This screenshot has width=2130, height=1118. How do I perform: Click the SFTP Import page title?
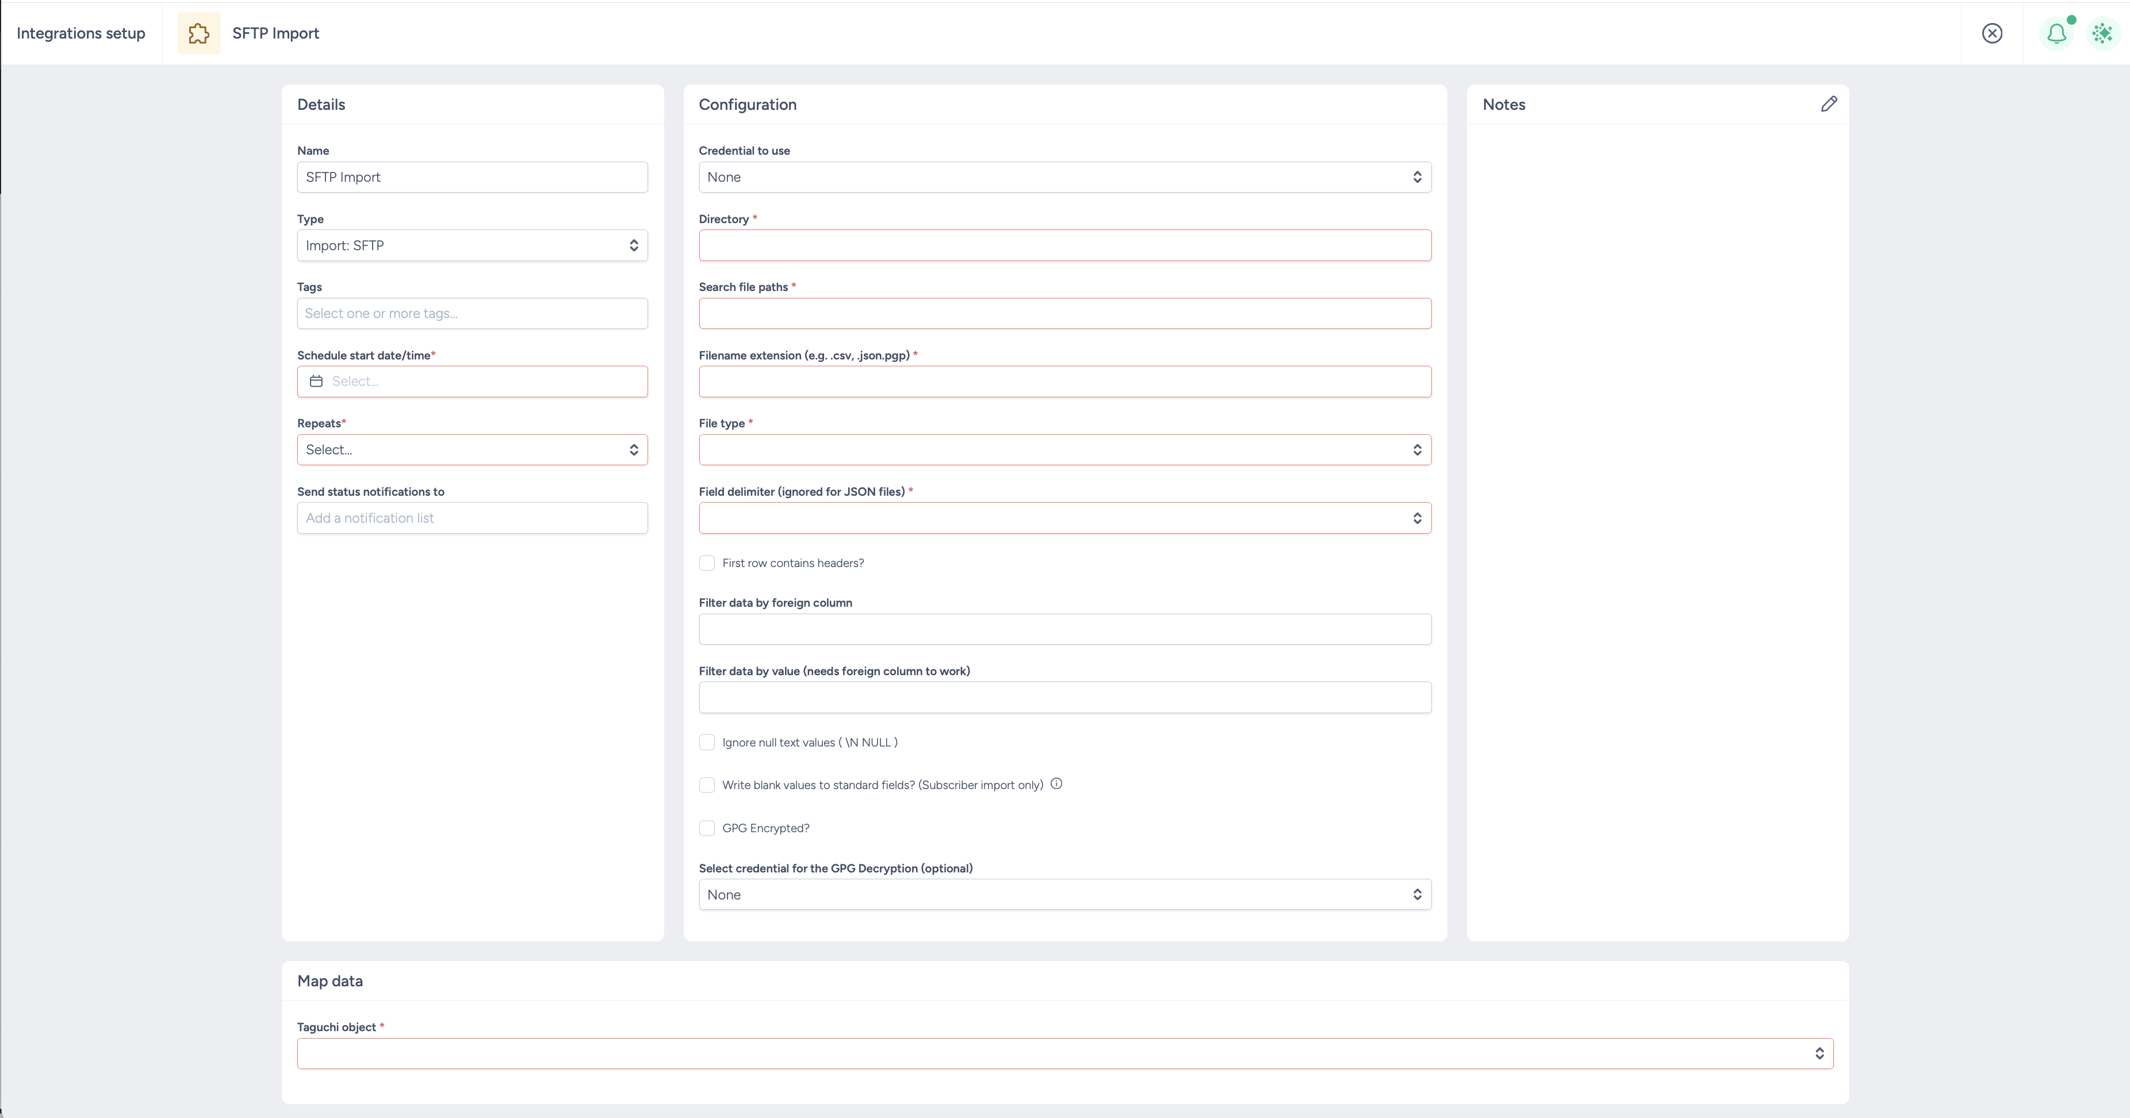coord(275,33)
